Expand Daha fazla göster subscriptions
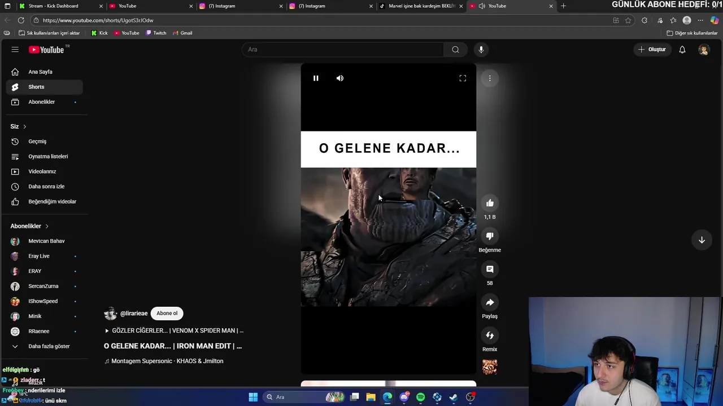723x406 pixels. pos(45,346)
